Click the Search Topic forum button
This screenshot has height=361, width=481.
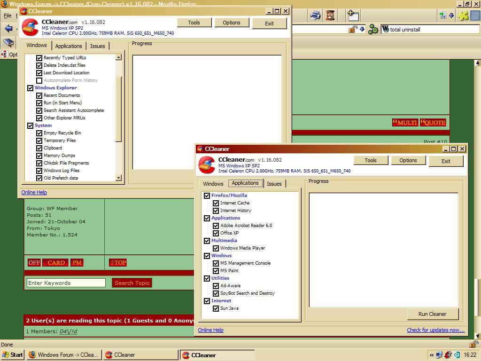coord(132,283)
